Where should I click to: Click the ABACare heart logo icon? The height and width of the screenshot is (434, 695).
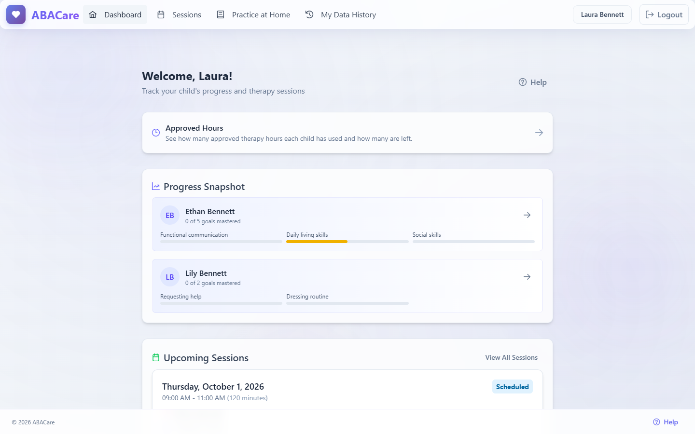pyautogui.click(x=16, y=14)
